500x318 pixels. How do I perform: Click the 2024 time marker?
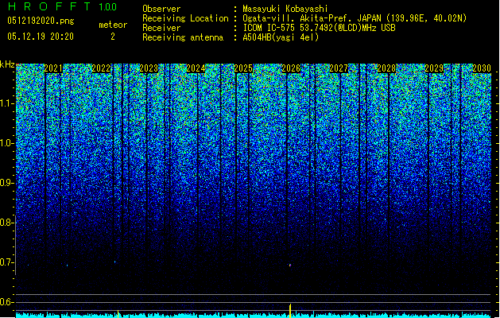click(196, 68)
